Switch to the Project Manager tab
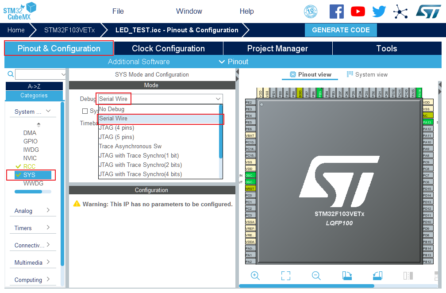446x293 pixels. pos(277,48)
